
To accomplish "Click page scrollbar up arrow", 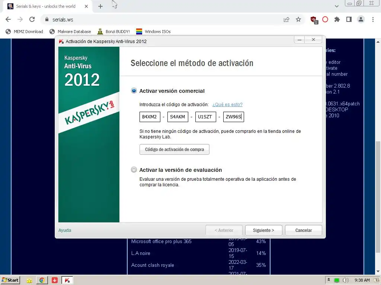I will (378, 42).
